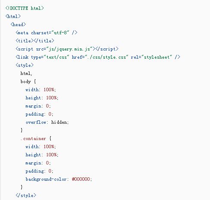Click the closing style tag

pyautogui.click(x=26, y=195)
